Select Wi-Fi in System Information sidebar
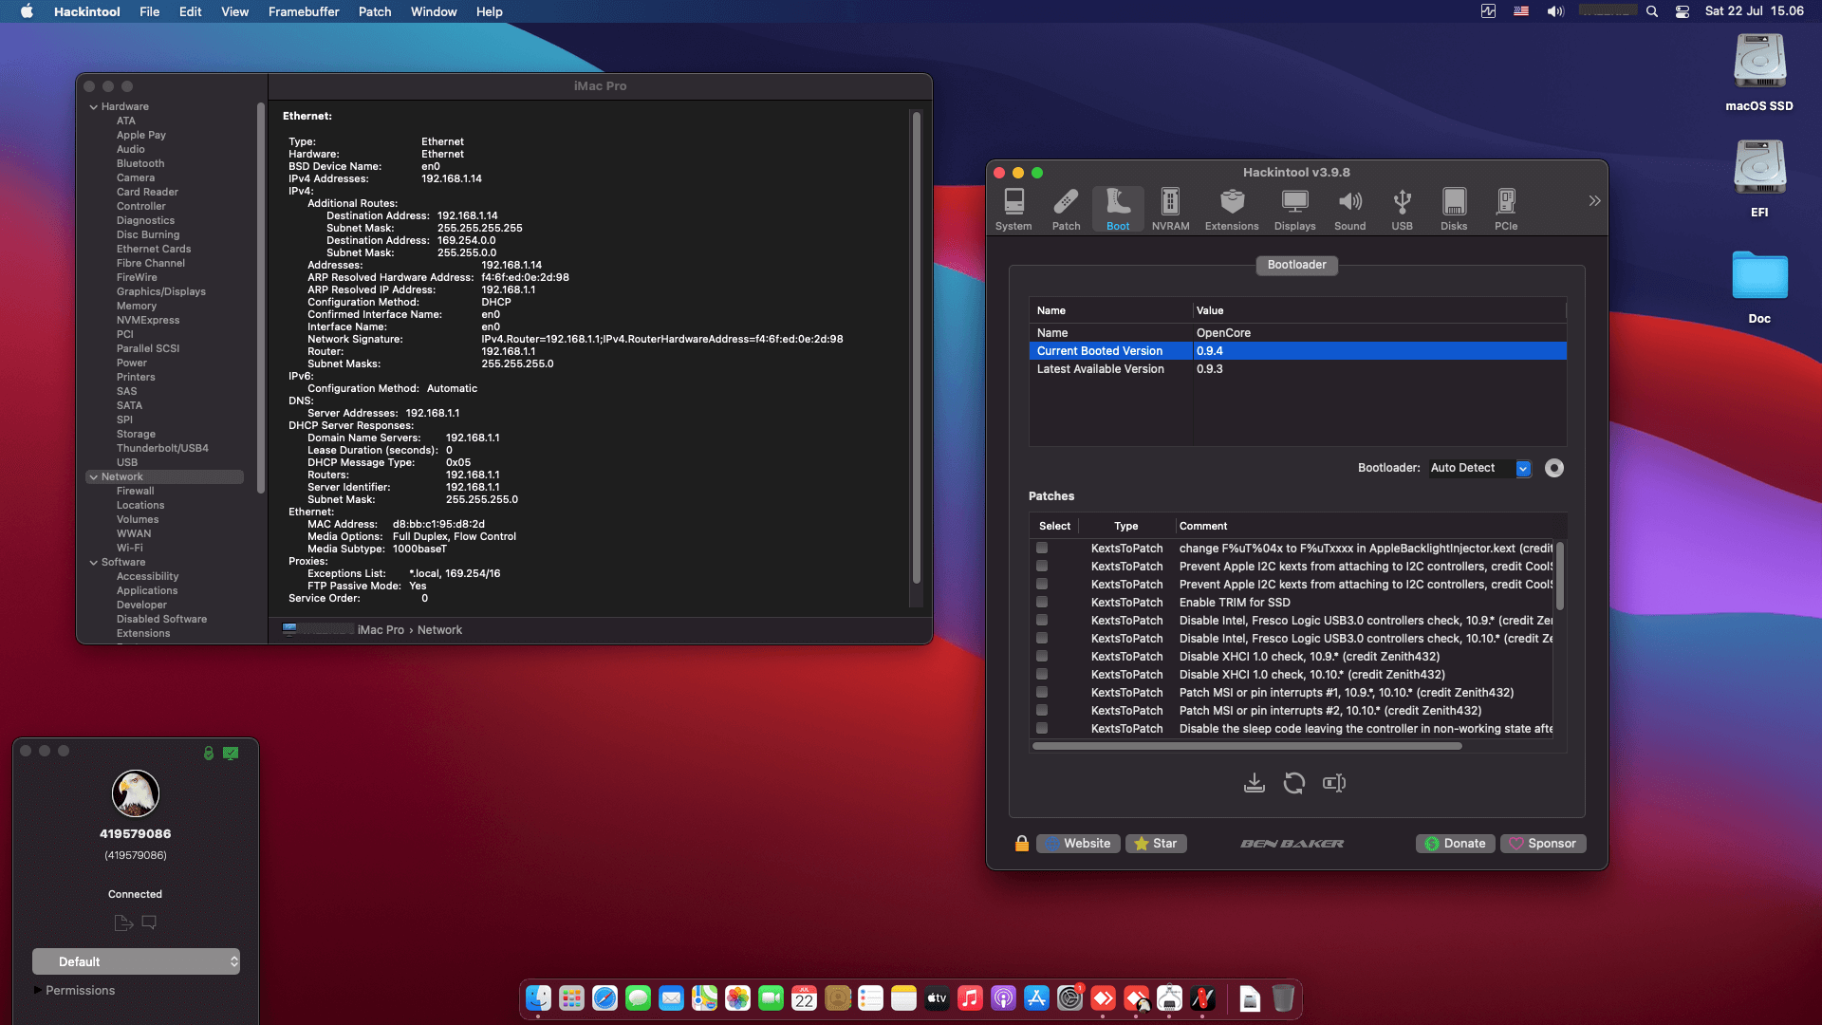Image resolution: width=1822 pixels, height=1025 pixels. pos(130,549)
